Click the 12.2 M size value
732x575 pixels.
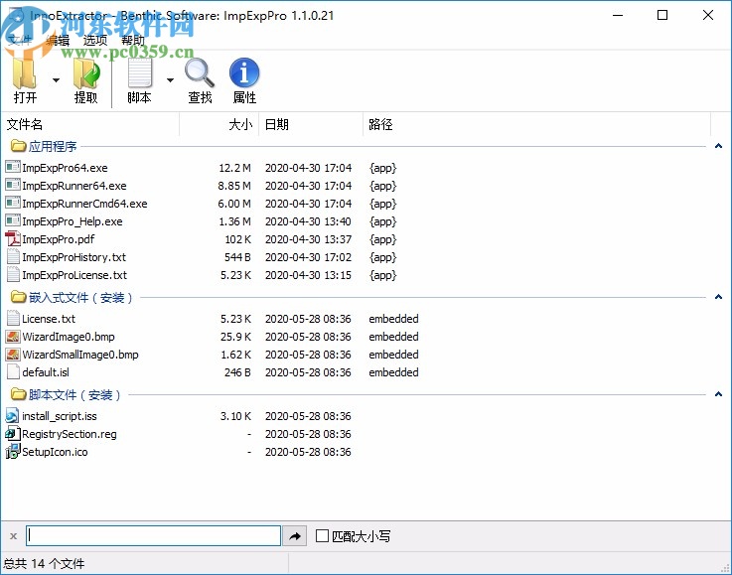(234, 168)
